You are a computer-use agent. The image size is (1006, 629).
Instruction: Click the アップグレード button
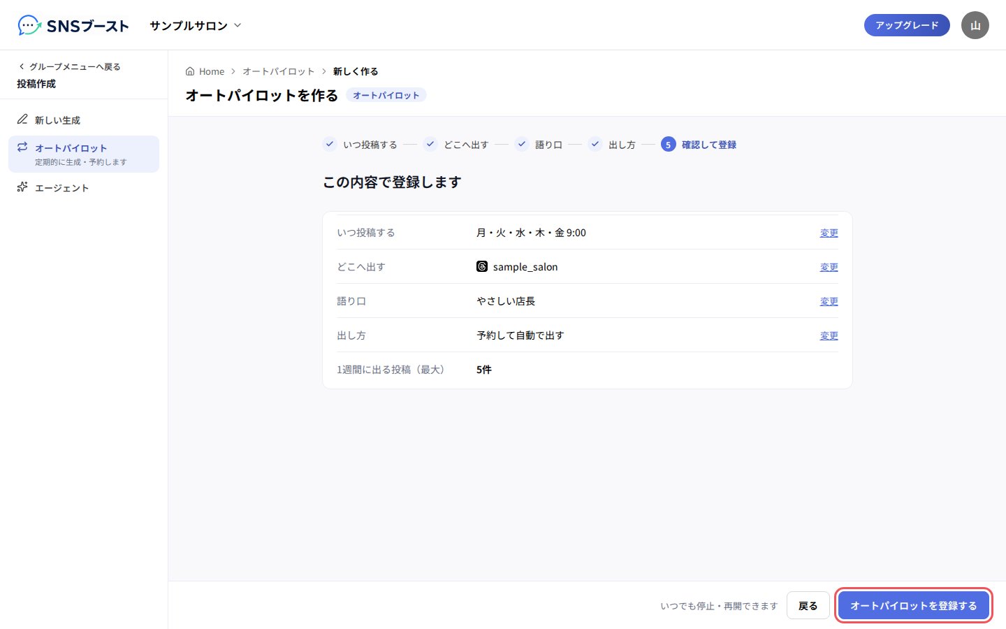(x=907, y=25)
